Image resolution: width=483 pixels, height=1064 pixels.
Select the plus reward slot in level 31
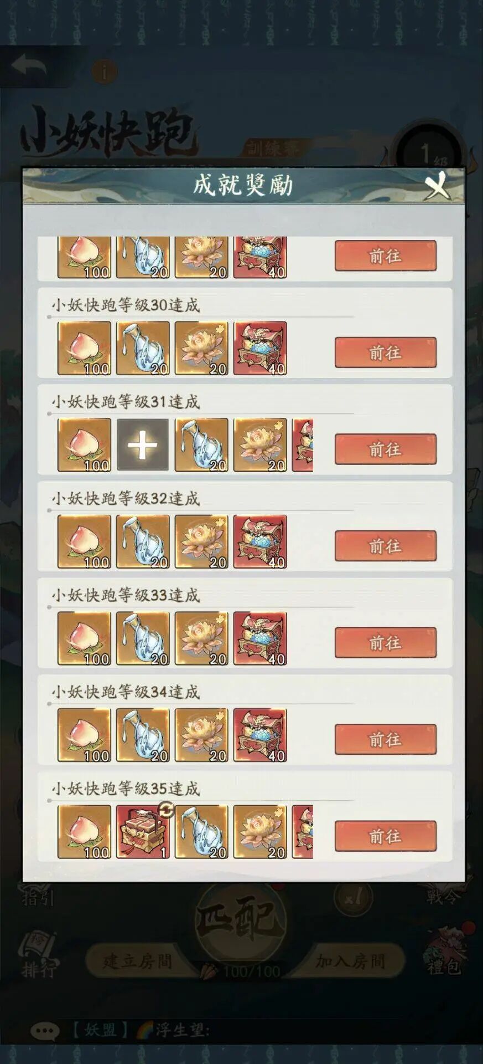tap(143, 445)
